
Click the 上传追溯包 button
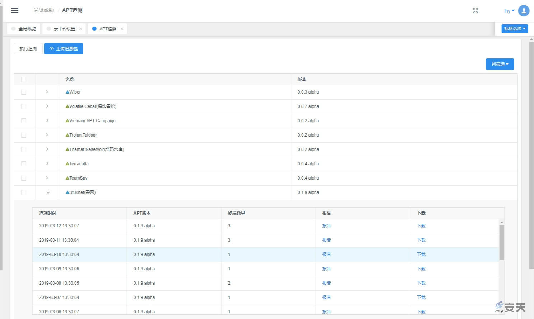coord(64,49)
